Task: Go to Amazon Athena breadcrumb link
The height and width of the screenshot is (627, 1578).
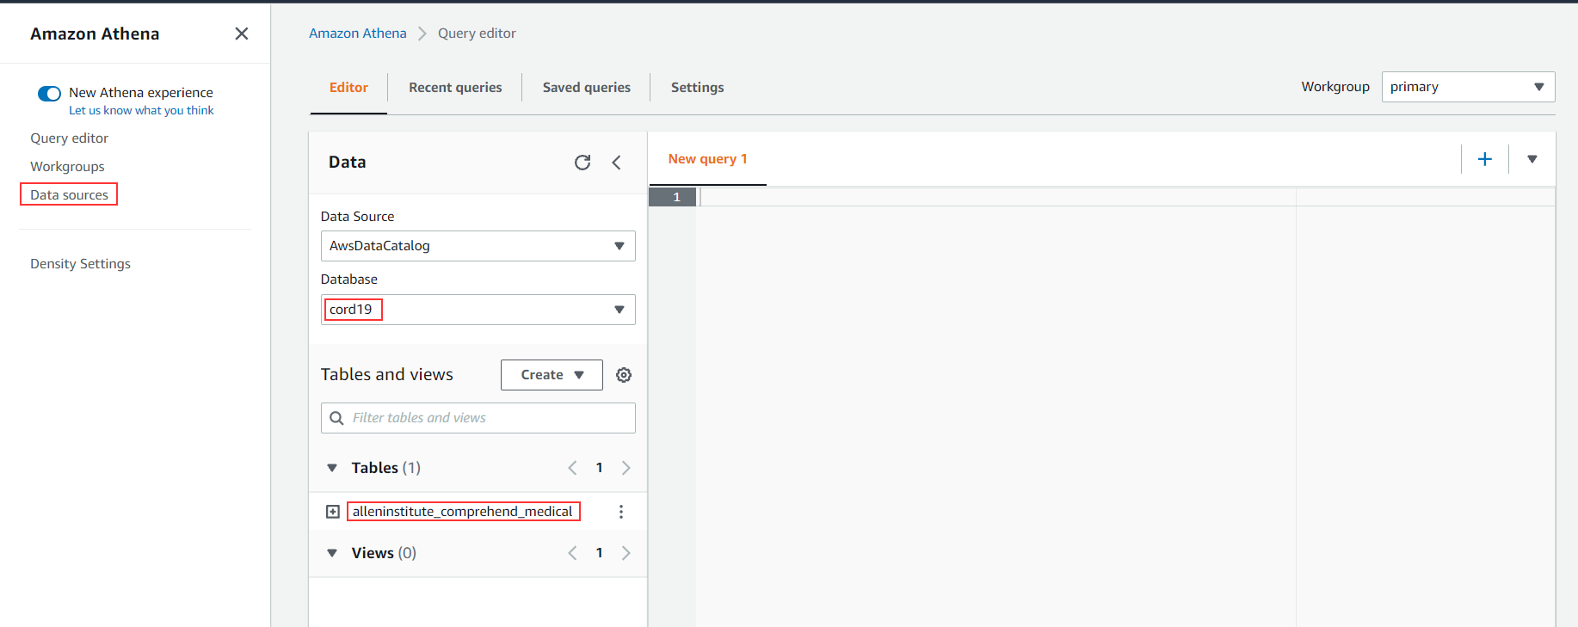Action: (x=358, y=34)
